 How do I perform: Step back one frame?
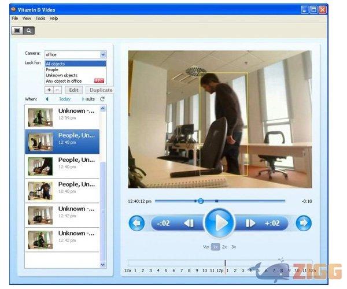tap(188, 223)
